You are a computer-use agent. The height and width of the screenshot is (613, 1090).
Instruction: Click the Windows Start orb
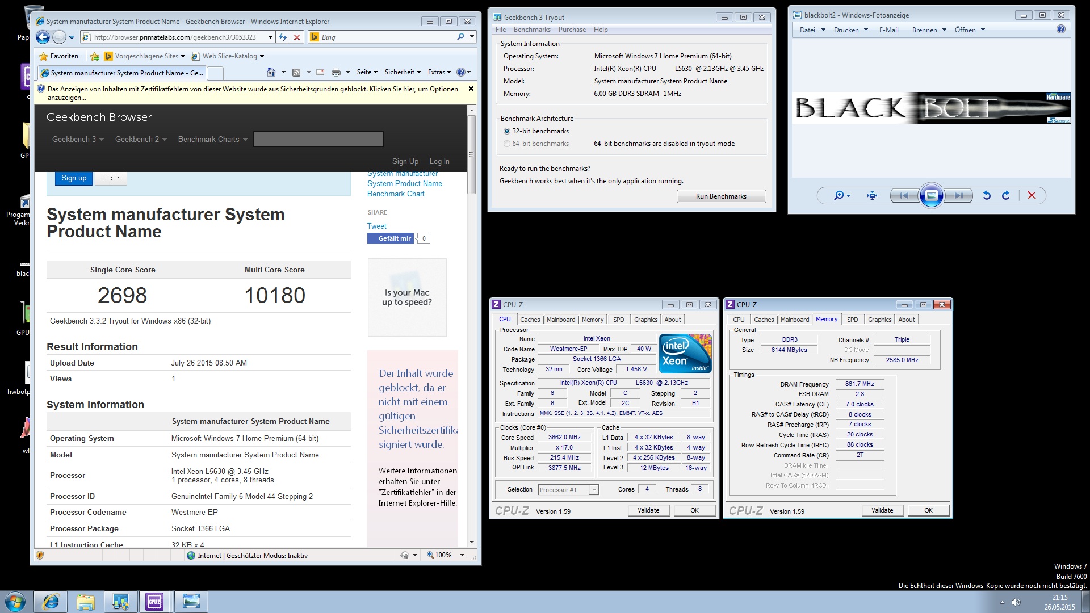click(15, 602)
